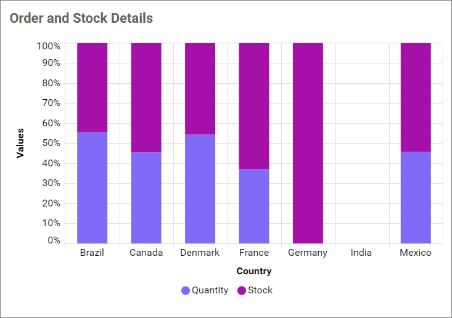Select Germany's full Stock bar
This screenshot has height=318, width=452.
[x=308, y=143]
